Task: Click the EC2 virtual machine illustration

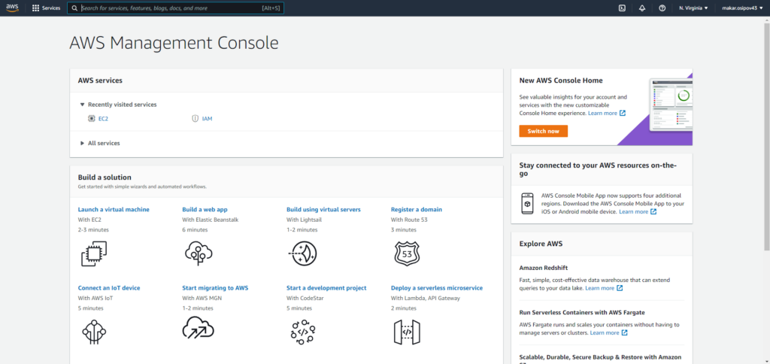Action: click(x=94, y=253)
